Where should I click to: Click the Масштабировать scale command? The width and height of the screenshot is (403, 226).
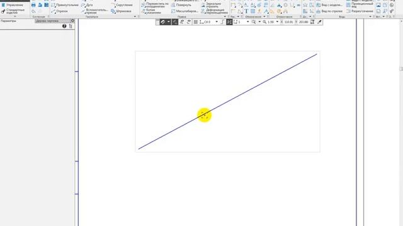(x=184, y=11)
